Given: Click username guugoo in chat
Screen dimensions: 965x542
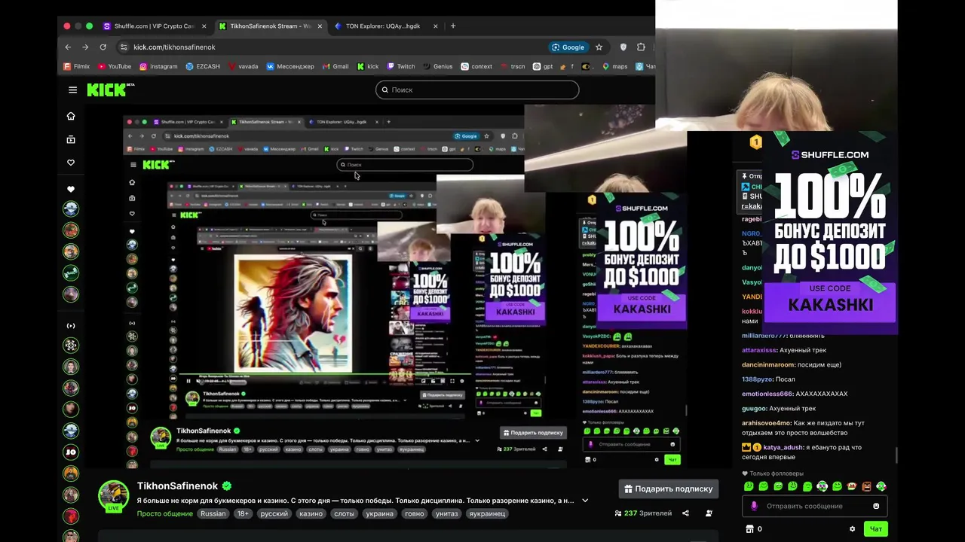Looking at the screenshot, I should (x=754, y=408).
